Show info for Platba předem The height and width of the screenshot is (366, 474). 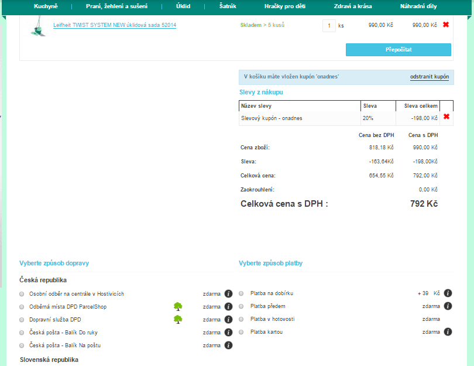(448, 306)
